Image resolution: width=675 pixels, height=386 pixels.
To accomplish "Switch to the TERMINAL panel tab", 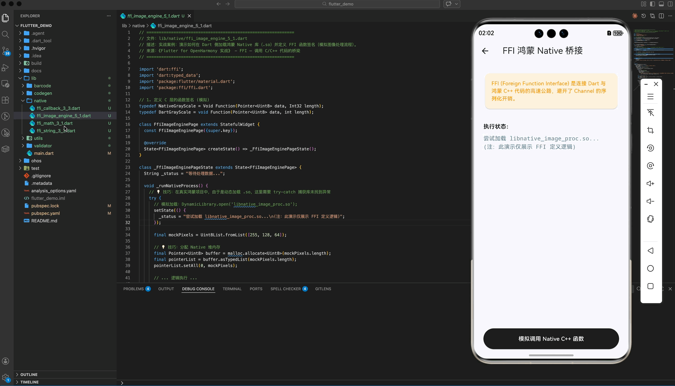I will [232, 289].
